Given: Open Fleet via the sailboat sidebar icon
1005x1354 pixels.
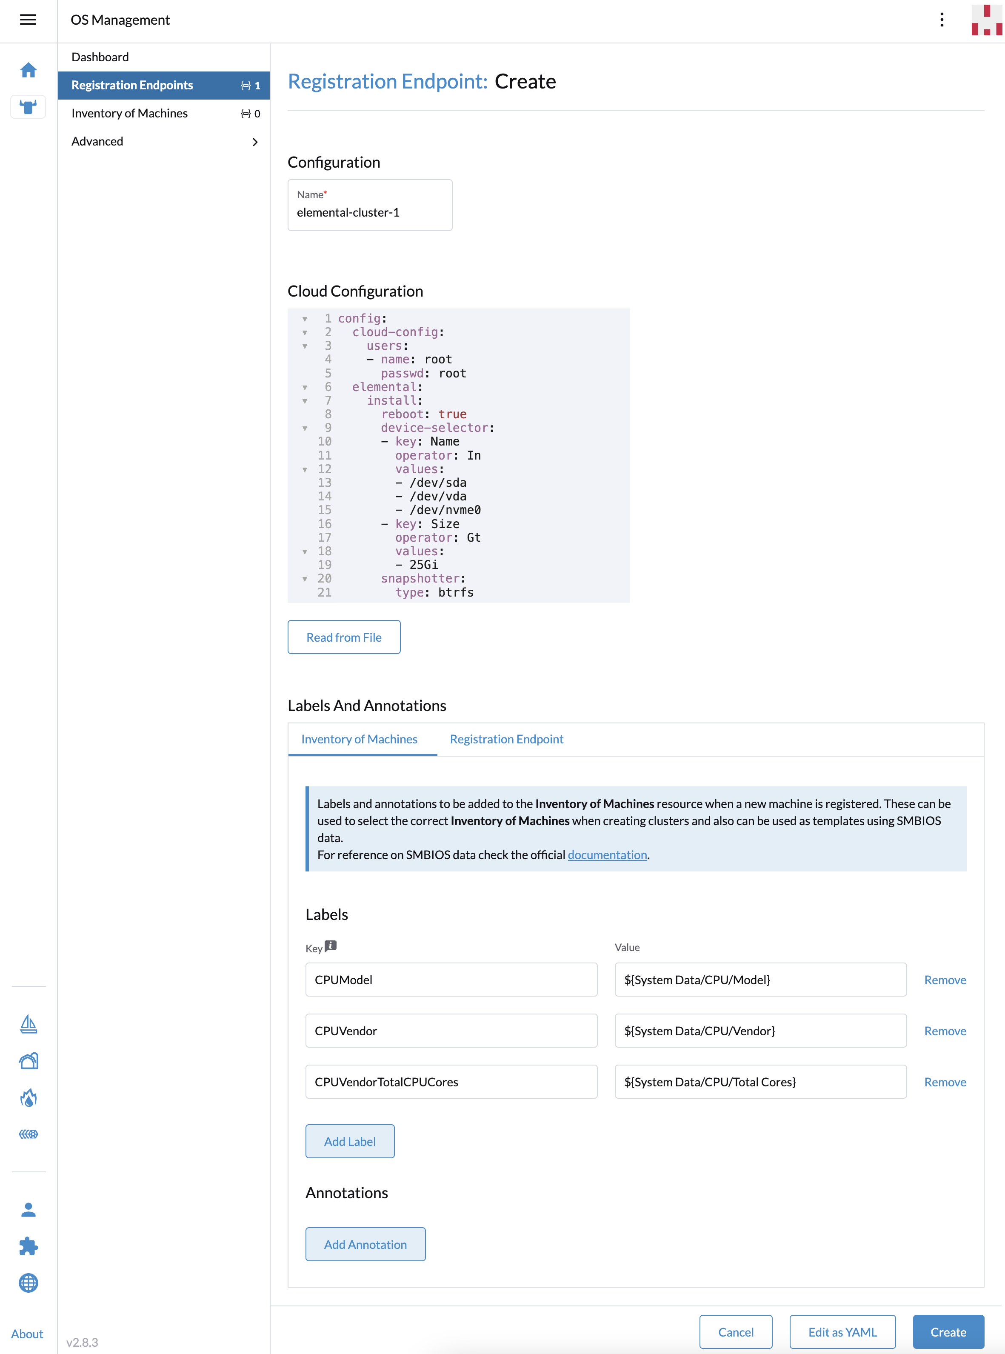Looking at the screenshot, I should [28, 1024].
